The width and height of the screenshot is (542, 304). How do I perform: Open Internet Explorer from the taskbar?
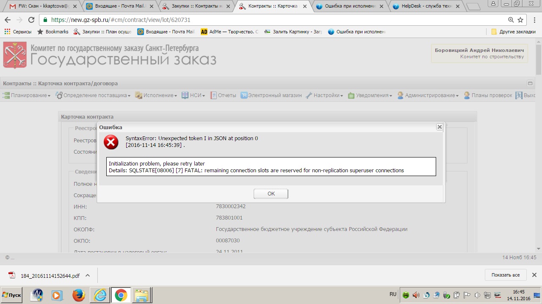click(100, 295)
